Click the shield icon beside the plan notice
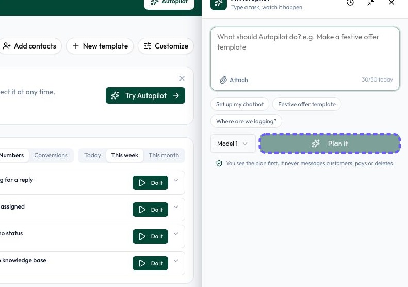This screenshot has width=408, height=287. pyautogui.click(x=219, y=163)
